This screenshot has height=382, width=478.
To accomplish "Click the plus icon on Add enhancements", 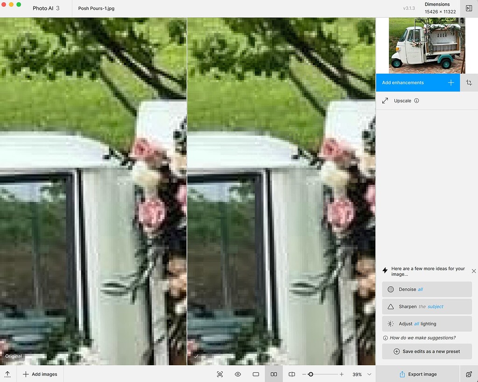I will click(x=451, y=82).
